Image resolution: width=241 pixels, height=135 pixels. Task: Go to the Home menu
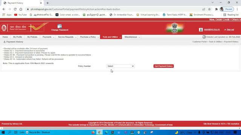(x=5, y=37)
